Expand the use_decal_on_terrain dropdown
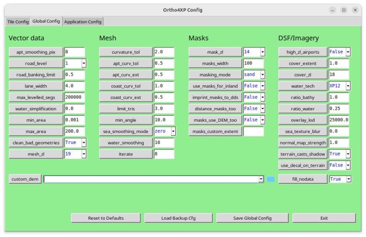 [x=348, y=165]
